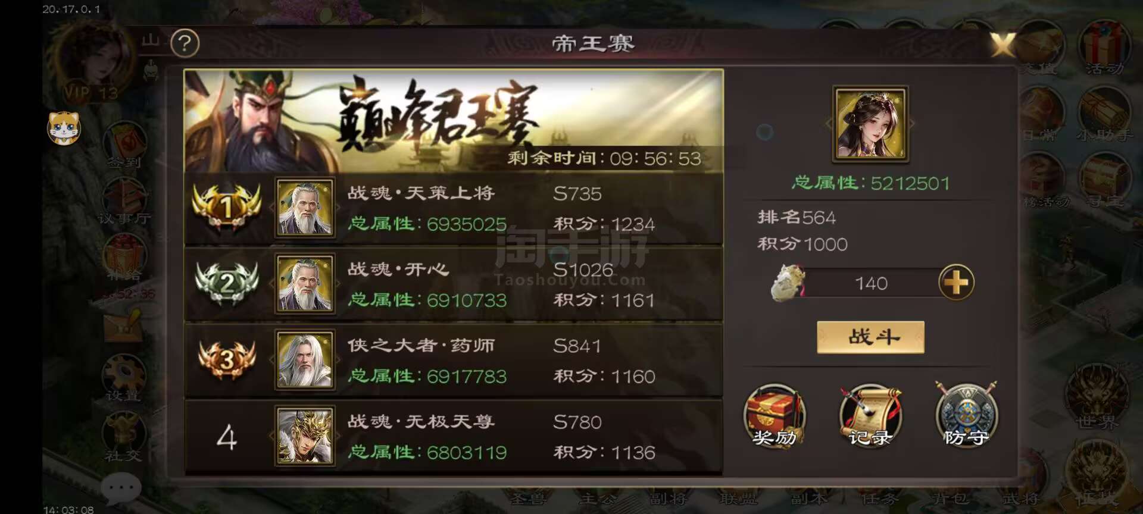
Task: Select rank 3 player 侠之大者·药师 row
Action: tap(454, 361)
